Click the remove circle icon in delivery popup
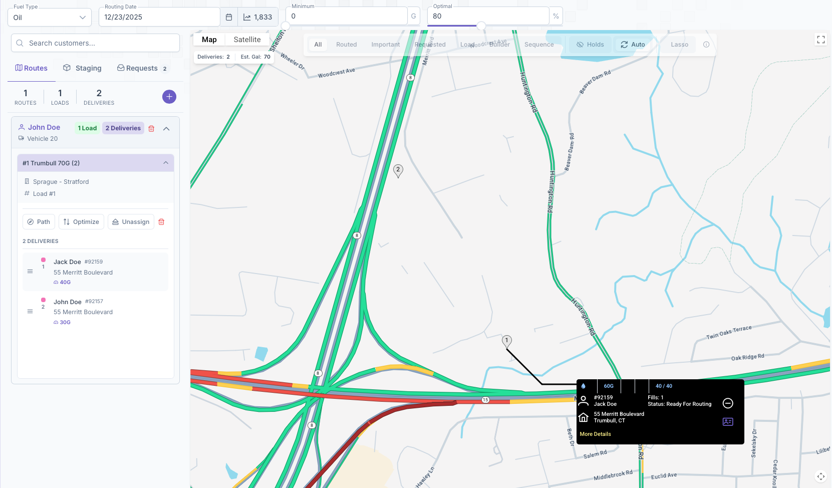The image size is (832, 488). (x=728, y=403)
